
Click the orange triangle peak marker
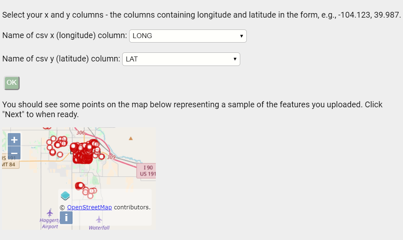pos(130,138)
